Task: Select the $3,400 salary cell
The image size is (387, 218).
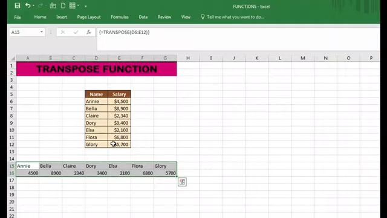Action: coord(119,123)
